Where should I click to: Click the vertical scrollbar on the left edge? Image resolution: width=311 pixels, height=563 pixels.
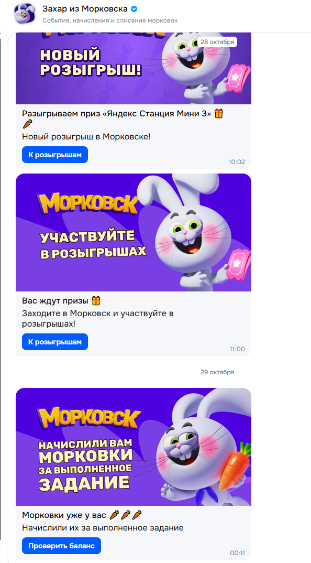[1, 287]
